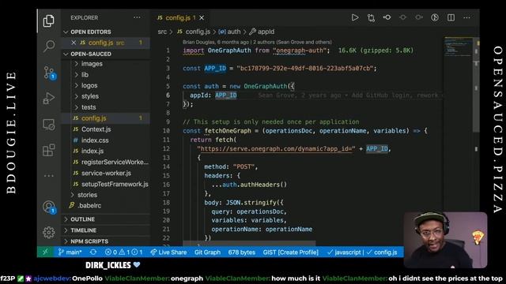
Task: Run the current file with play icon
Action: tap(355, 17)
